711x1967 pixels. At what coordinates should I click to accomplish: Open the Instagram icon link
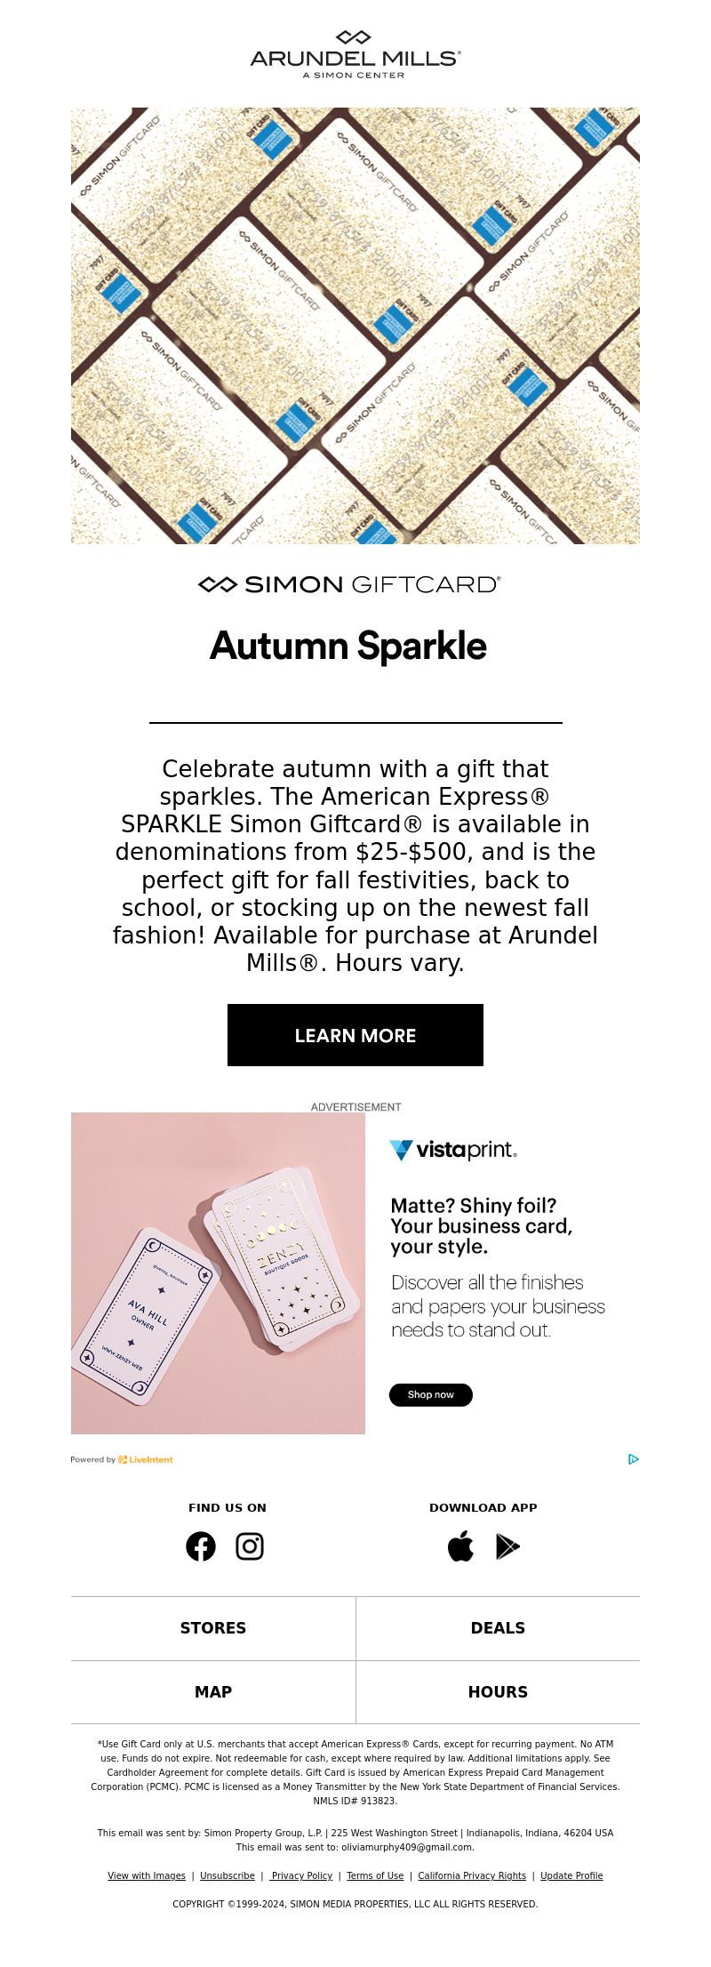coord(250,1546)
